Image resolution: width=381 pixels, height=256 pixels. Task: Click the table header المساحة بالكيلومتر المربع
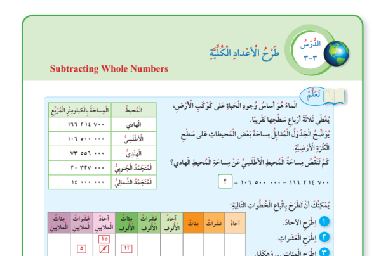(80, 110)
